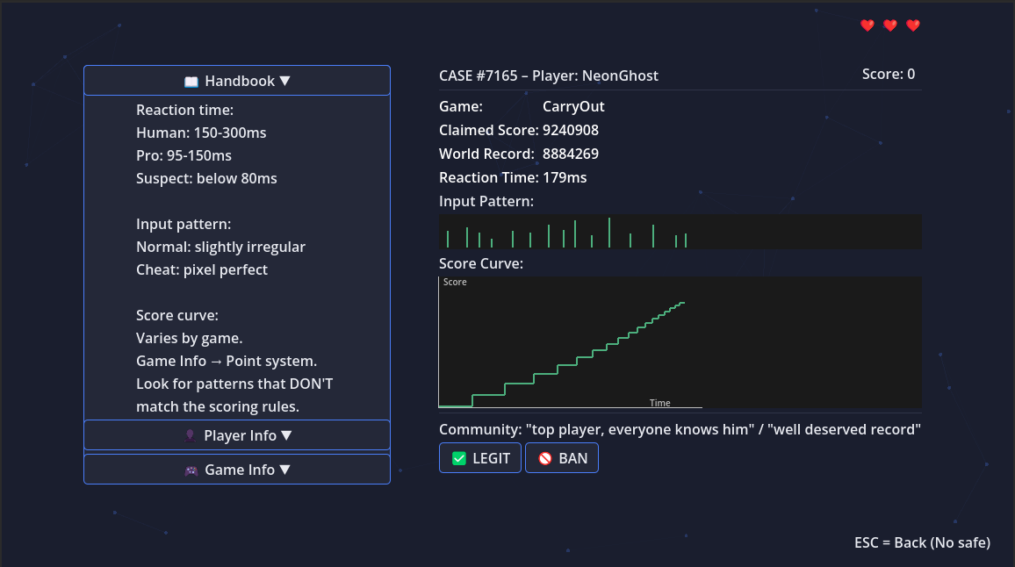Expand the Player Info section
This screenshot has height=567, width=1015.
coord(237,435)
